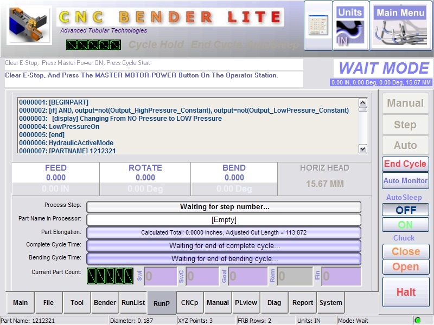Turn AutoSleep ON
Image resolution: width=434 pixels, height=325 pixels.
pos(405,225)
